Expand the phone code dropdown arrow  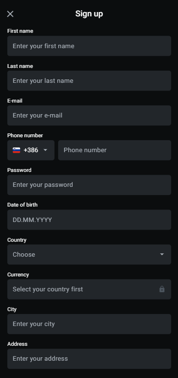point(45,150)
